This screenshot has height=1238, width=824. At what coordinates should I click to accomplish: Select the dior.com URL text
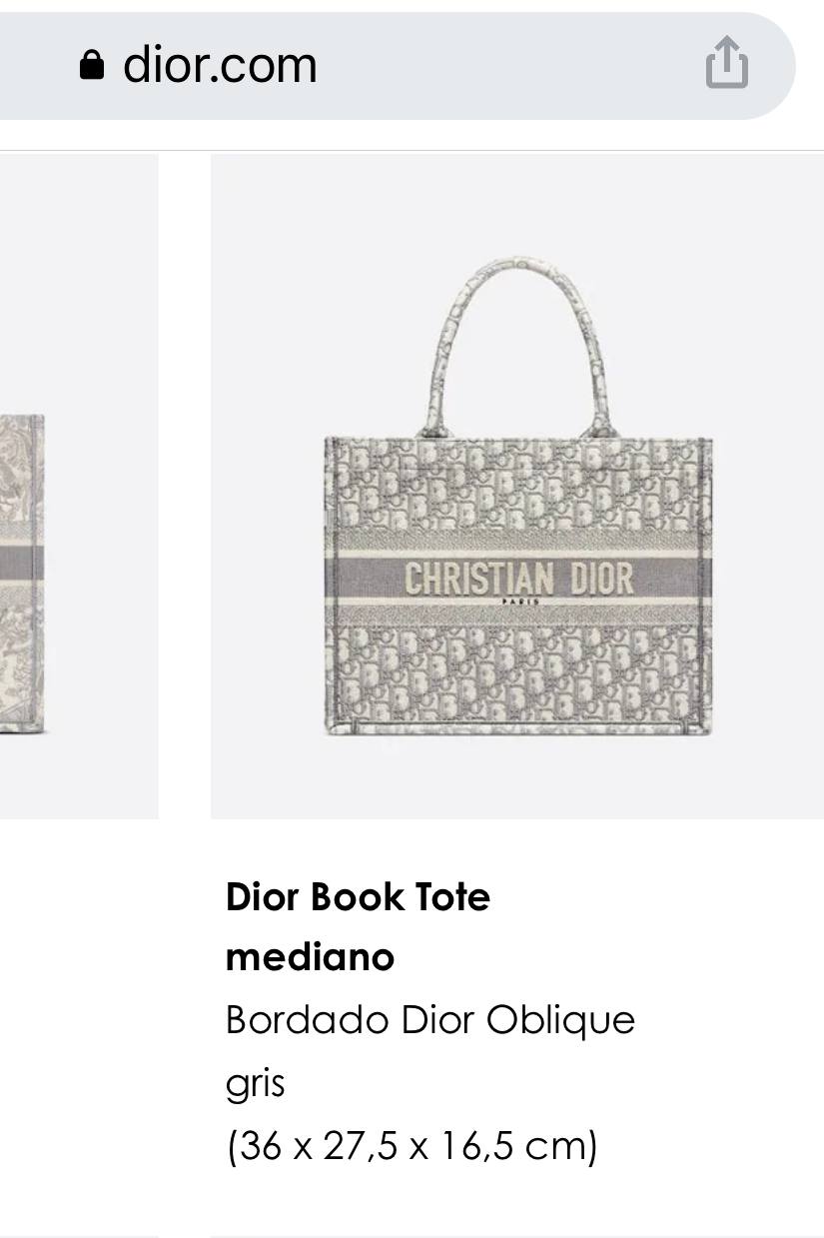tap(220, 66)
